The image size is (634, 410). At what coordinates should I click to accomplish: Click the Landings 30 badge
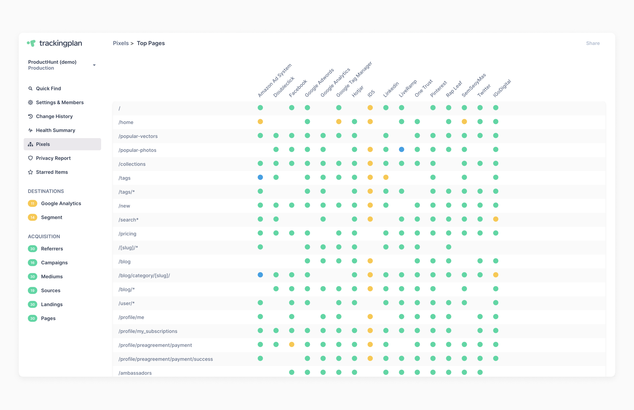[33, 304]
